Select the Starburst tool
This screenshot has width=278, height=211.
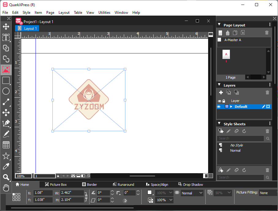[6, 156]
